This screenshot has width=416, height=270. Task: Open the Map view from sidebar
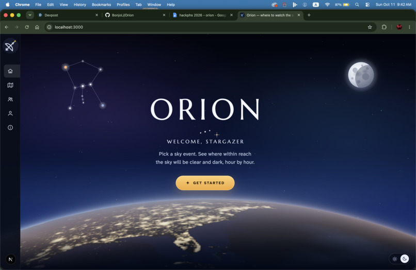(10, 85)
